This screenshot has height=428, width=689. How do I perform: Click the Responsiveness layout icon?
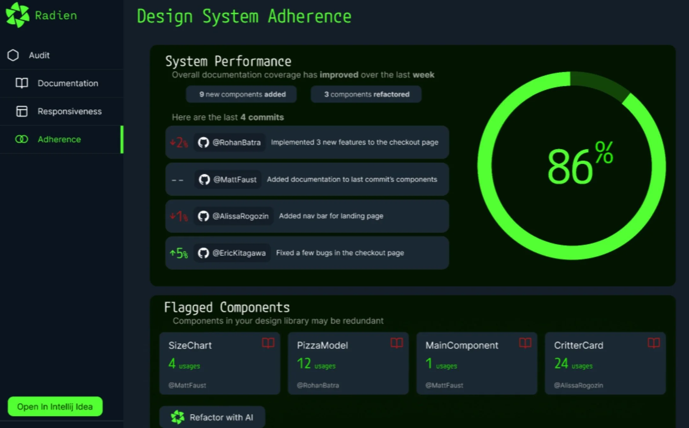(x=22, y=111)
